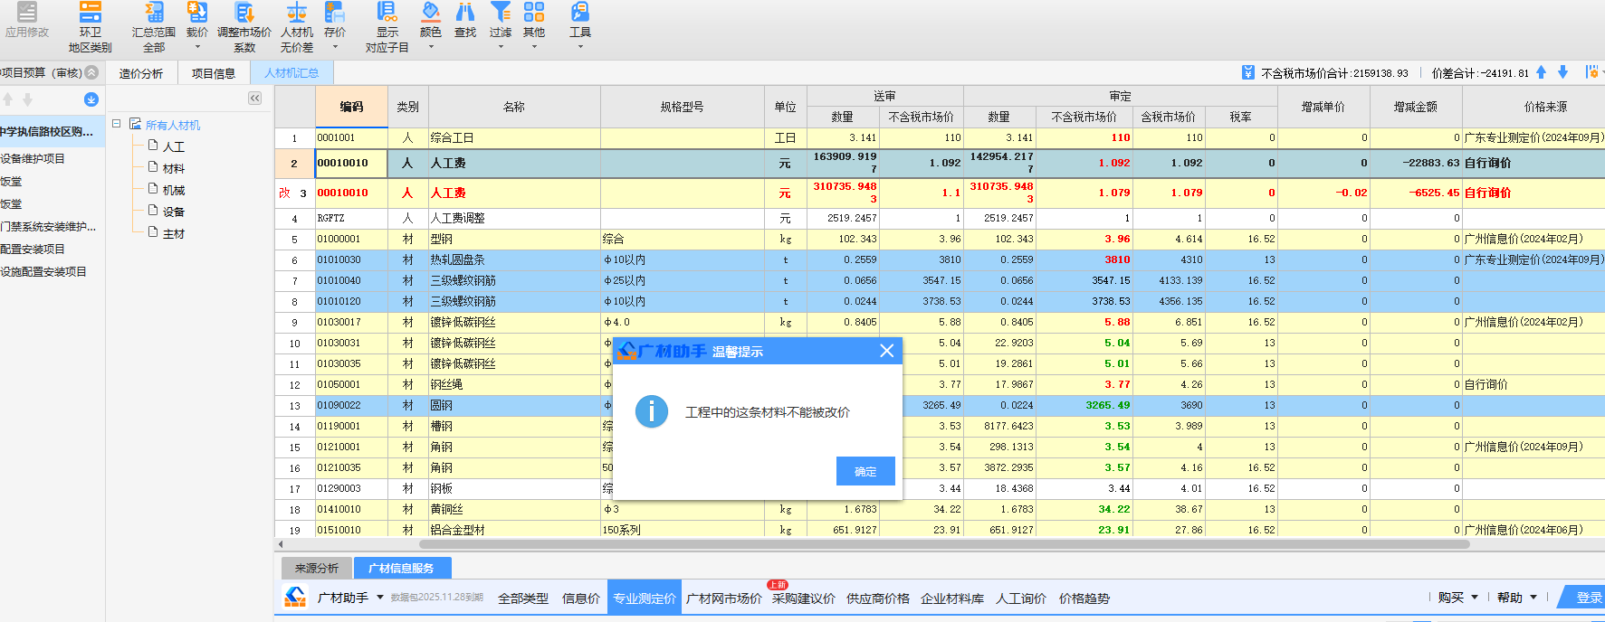Open the 广材助手 dropdown in bottom bar
Screen dimensions: 1605x622
[380, 597]
